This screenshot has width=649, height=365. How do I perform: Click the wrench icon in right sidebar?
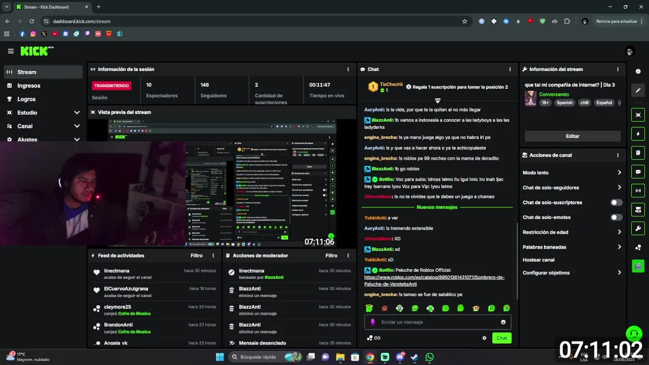coord(638,228)
